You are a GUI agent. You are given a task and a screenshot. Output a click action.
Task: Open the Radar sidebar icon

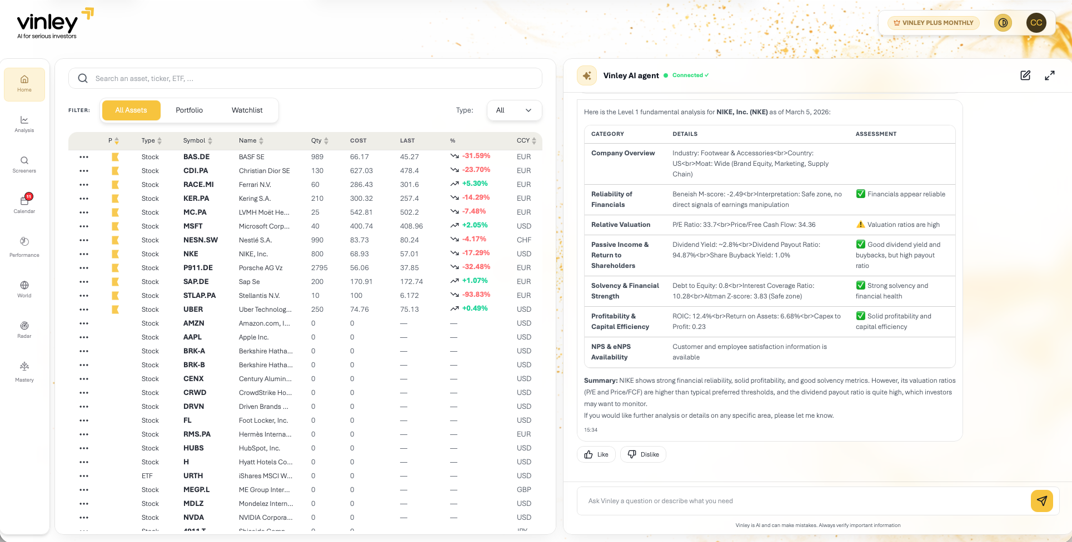tap(24, 330)
